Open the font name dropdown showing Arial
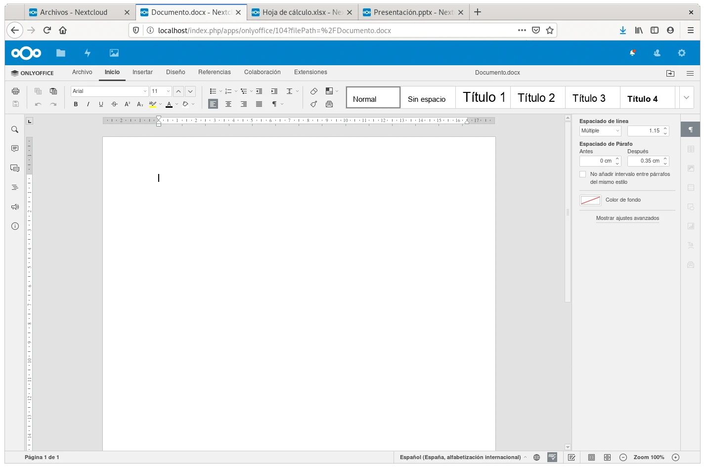Image resolution: width=705 pixels, height=468 pixels. 109,91
